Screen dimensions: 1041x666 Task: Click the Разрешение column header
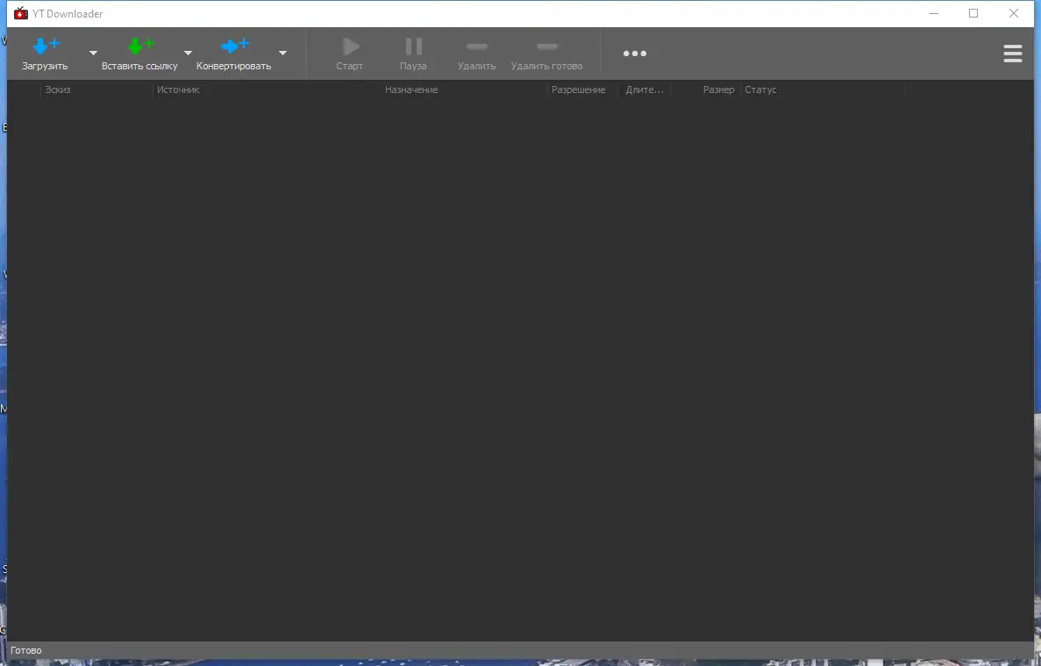point(583,90)
